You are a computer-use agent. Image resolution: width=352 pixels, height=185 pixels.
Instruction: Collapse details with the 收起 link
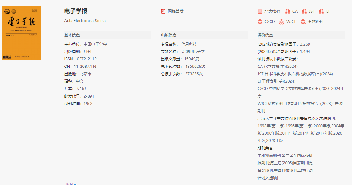pos(71,184)
